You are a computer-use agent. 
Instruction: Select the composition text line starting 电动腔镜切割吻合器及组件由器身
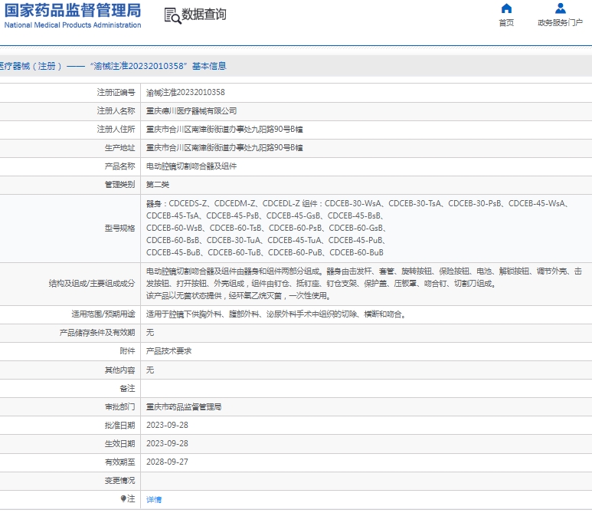tap(364, 271)
